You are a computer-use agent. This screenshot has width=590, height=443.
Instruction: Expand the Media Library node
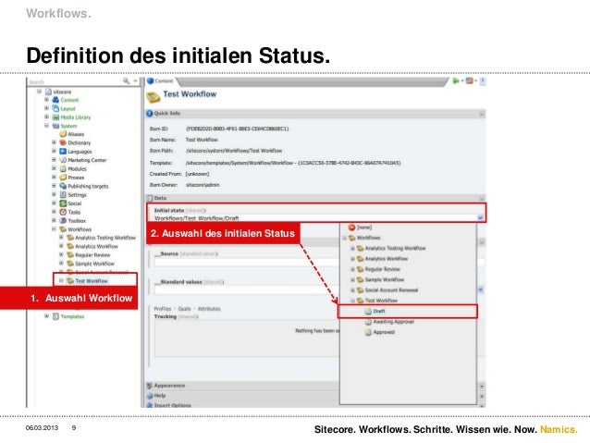click(x=46, y=117)
